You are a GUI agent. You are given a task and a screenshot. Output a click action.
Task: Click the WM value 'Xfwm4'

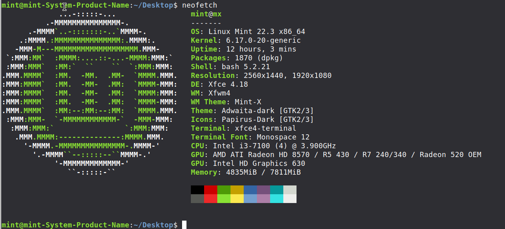pos(219,93)
